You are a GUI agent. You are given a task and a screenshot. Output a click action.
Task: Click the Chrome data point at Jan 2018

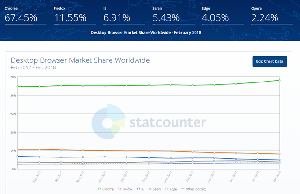(258, 82)
